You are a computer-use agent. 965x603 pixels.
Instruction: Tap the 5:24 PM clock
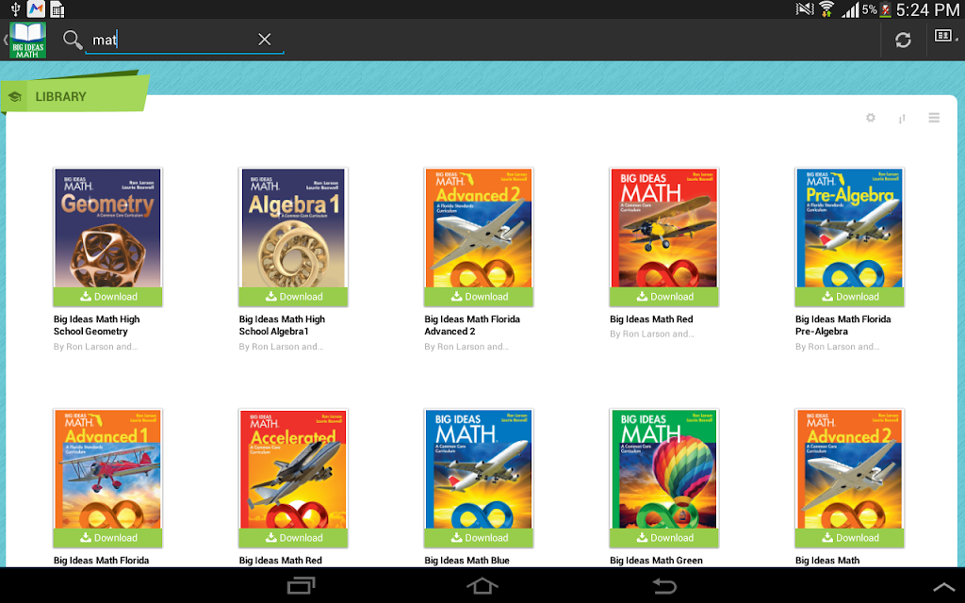coord(927,9)
